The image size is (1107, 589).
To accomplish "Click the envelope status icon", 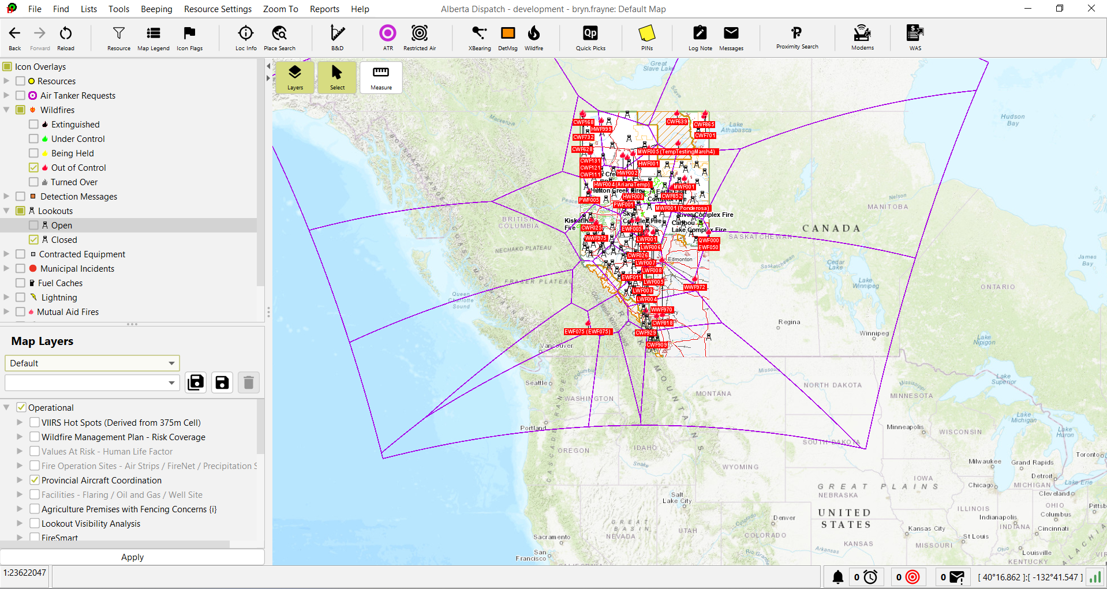I will pyautogui.click(x=957, y=577).
